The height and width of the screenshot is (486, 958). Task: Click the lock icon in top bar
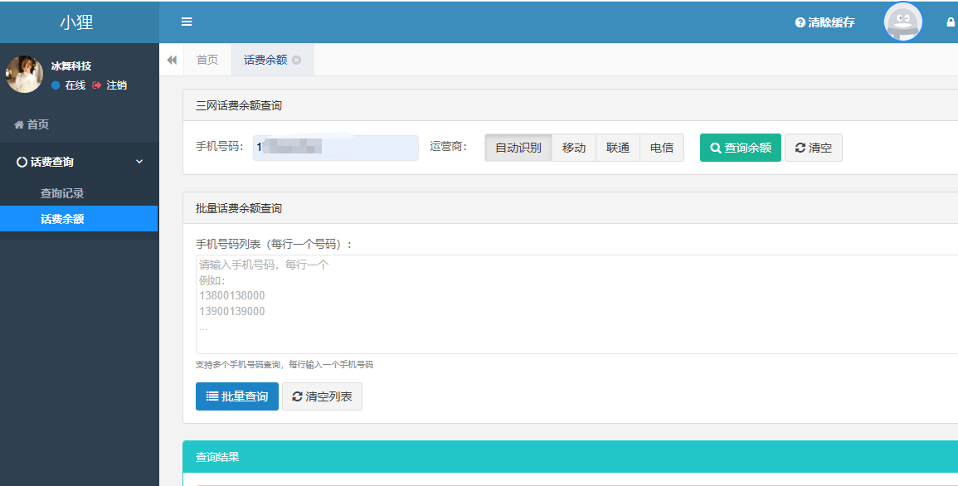(x=951, y=22)
